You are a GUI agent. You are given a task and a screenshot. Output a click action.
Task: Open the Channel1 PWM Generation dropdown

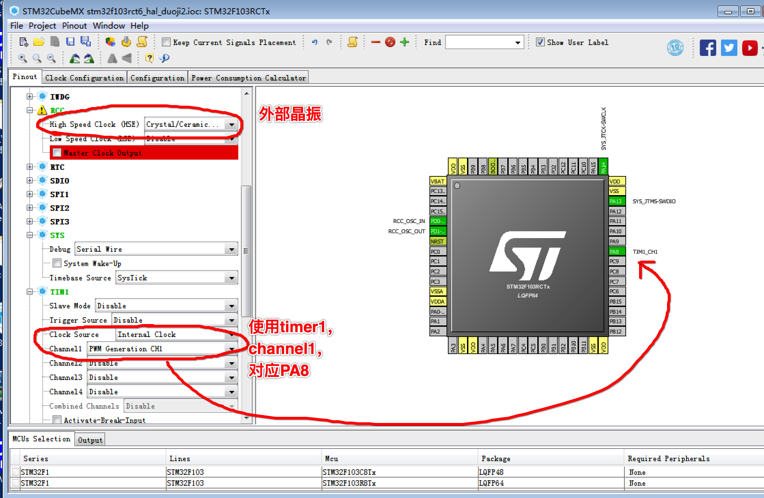pyautogui.click(x=232, y=349)
